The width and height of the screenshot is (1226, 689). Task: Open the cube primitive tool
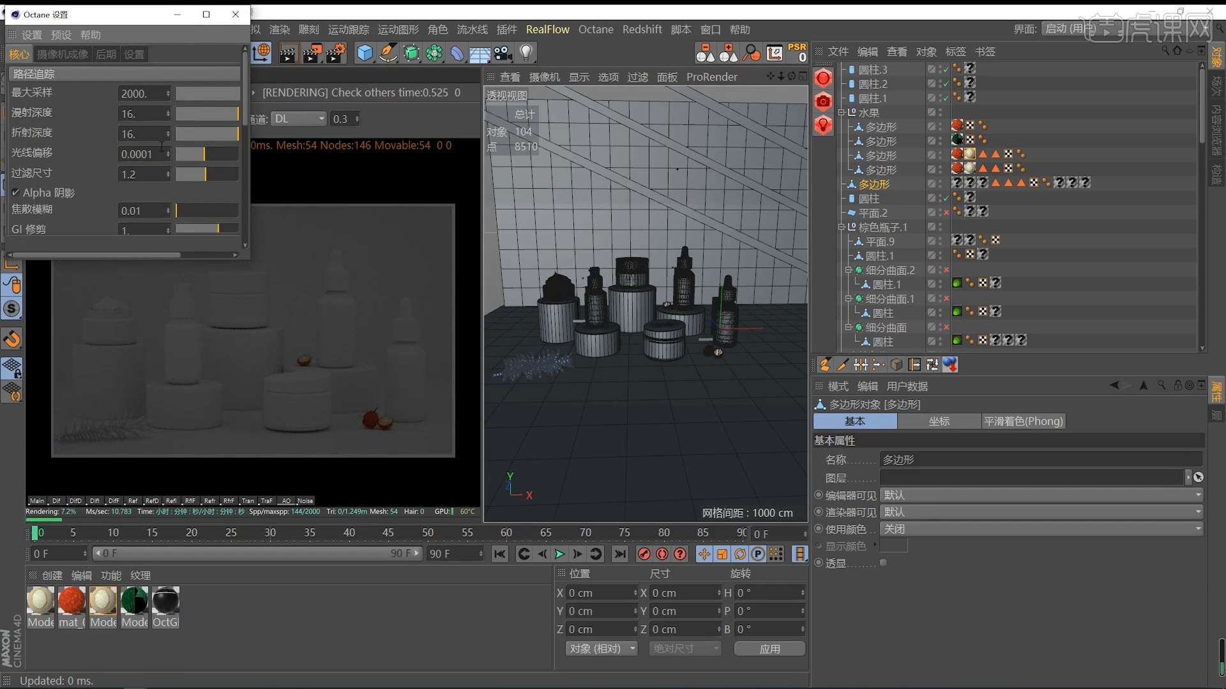pos(365,53)
